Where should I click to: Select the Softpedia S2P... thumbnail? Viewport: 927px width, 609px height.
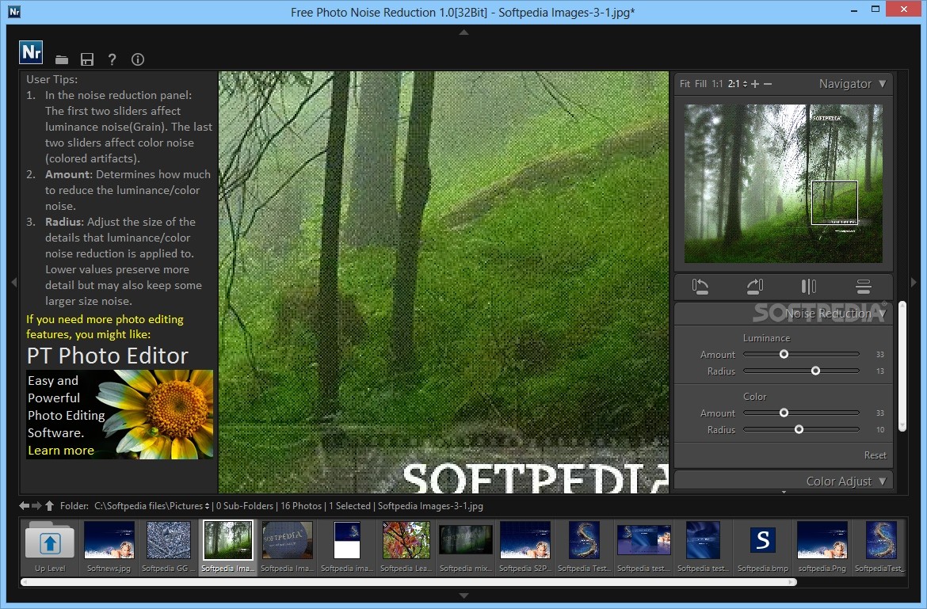[x=525, y=546]
